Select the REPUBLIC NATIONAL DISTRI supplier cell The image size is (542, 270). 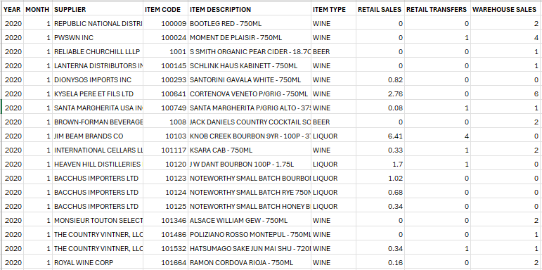(x=98, y=23)
